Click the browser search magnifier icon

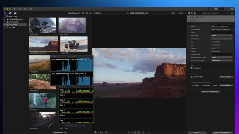(x=90, y=13)
